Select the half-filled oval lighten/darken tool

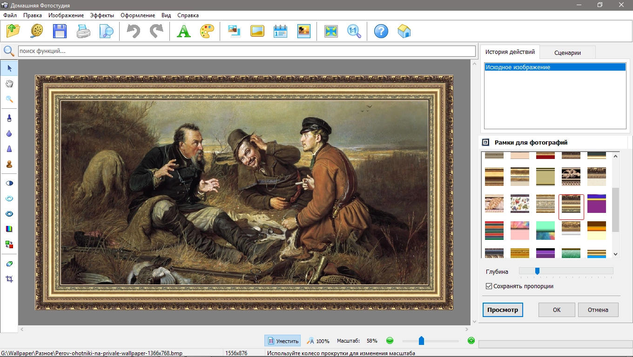[9, 183]
